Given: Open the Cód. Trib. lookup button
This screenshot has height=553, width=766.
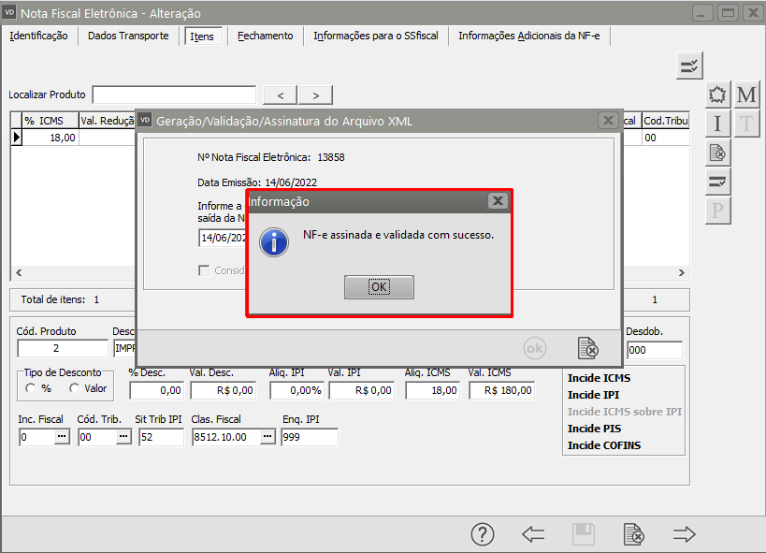Looking at the screenshot, I should pyautogui.click(x=123, y=437).
